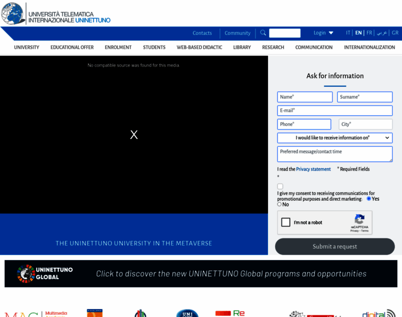Click the UNINETTUNO Global programs banner text
This screenshot has width=402, height=317.
(231, 274)
